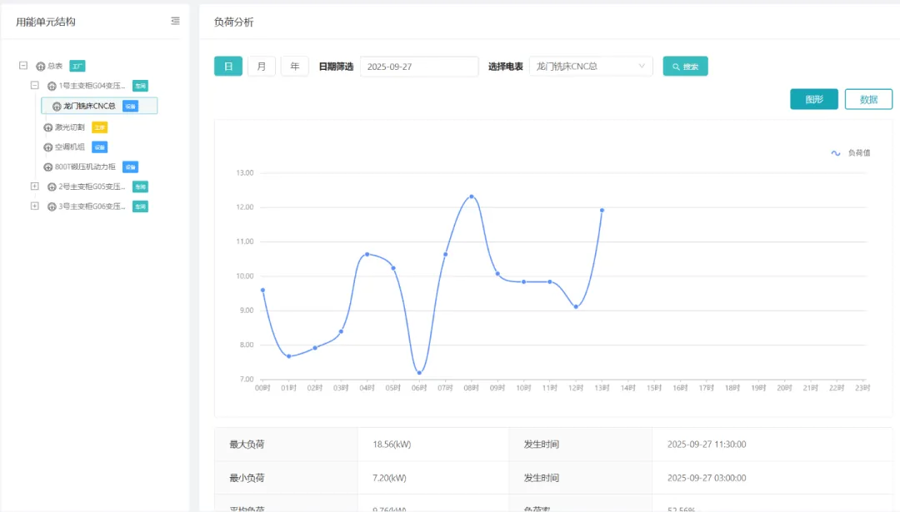Viewport: 900px width, 512px height.
Task: Expand the 3号主变柜G06变压 node
Action: [x=34, y=206]
